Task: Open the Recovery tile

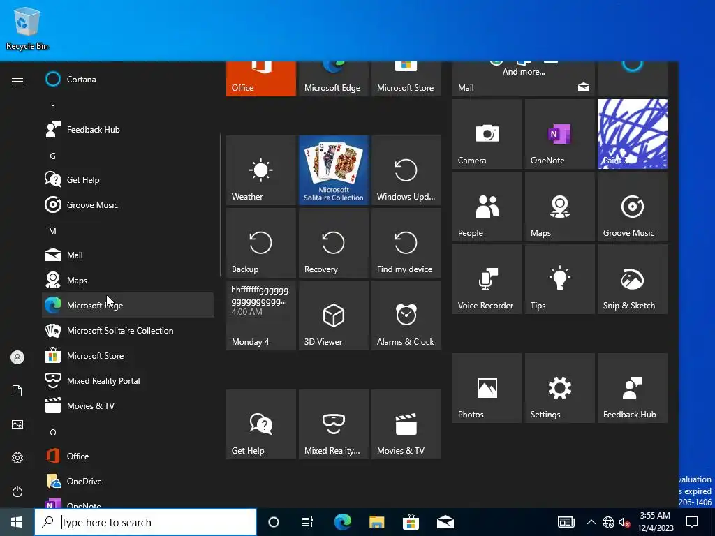Action: [x=333, y=242]
